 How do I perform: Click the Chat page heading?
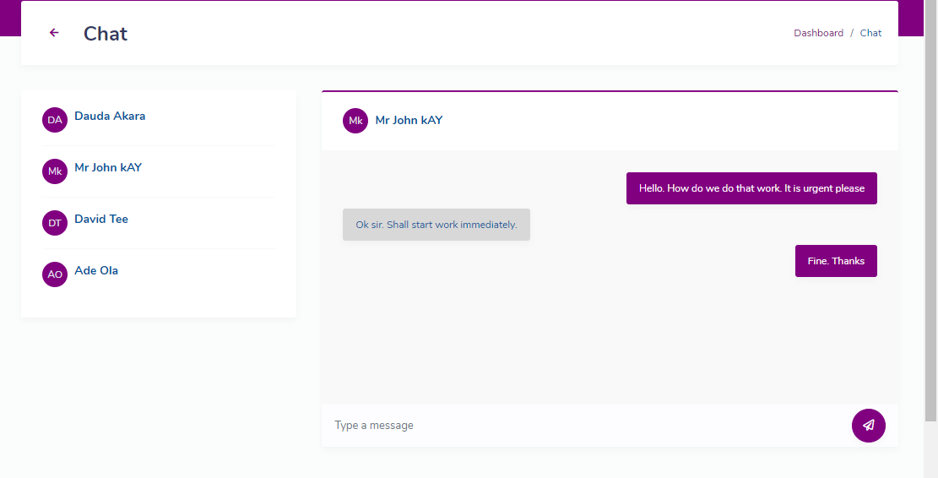(x=106, y=34)
